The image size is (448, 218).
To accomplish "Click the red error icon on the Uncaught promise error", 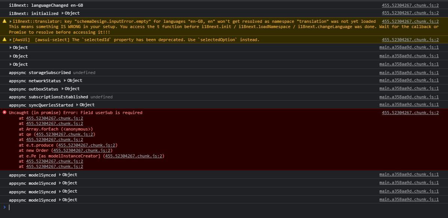I will tap(4, 113).
